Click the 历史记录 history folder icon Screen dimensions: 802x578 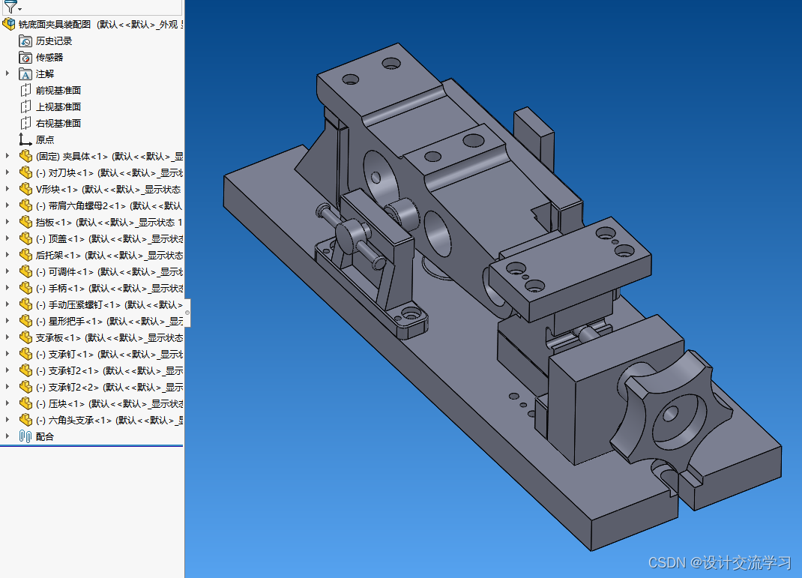coord(25,40)
